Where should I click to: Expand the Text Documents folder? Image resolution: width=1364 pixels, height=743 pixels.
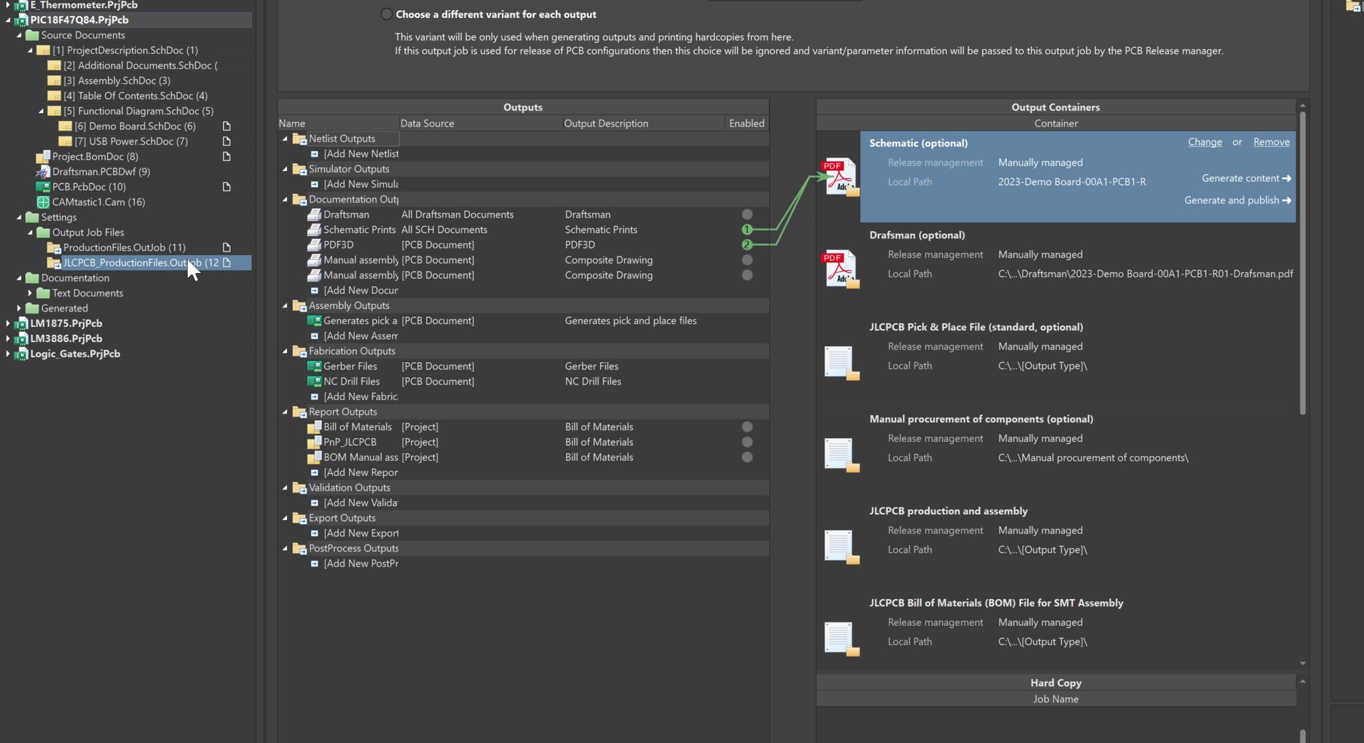pos(31,292)
